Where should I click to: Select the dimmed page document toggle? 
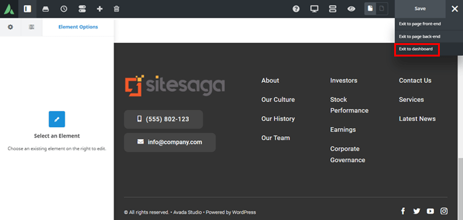point(382,9)
